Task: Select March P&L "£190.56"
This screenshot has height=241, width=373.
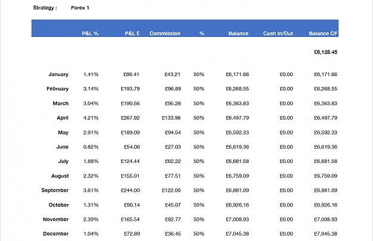Action: (x=130, y=104)
